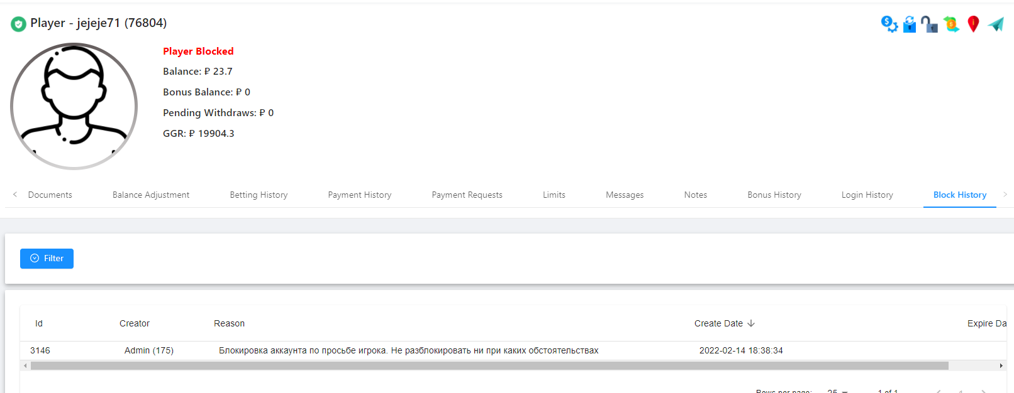Screen dimensions: 1014x393
Task: Click the money exchange arrows icon
Action: 951,24
